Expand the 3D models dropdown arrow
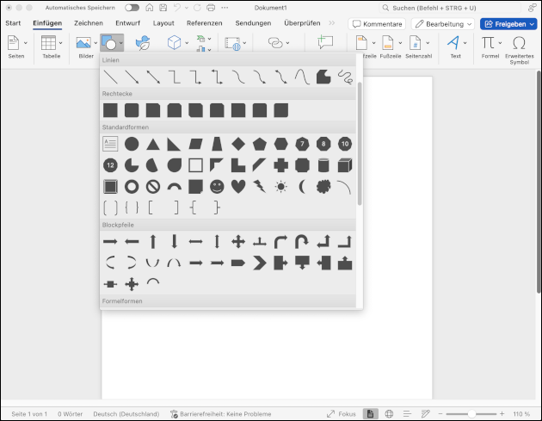 pos(187,43)
